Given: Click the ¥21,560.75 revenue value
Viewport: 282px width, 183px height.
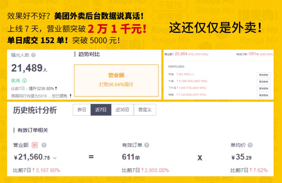Looking at the screenshot, I should coord(32,157).
